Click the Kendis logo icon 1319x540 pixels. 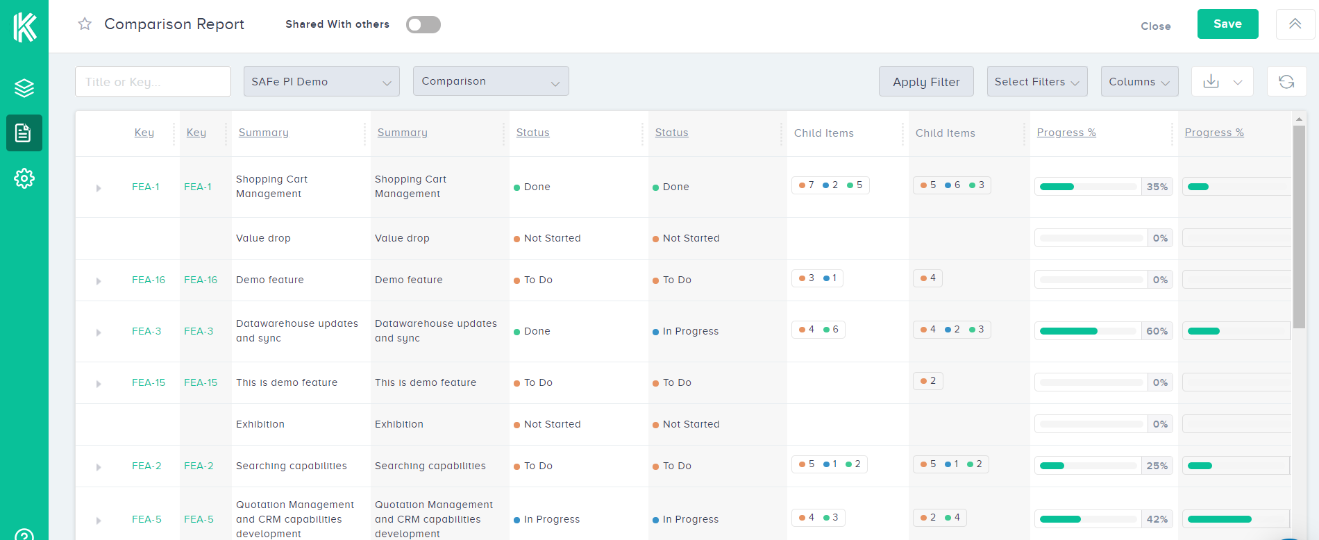pyautogui.click(x=24, y=27)
